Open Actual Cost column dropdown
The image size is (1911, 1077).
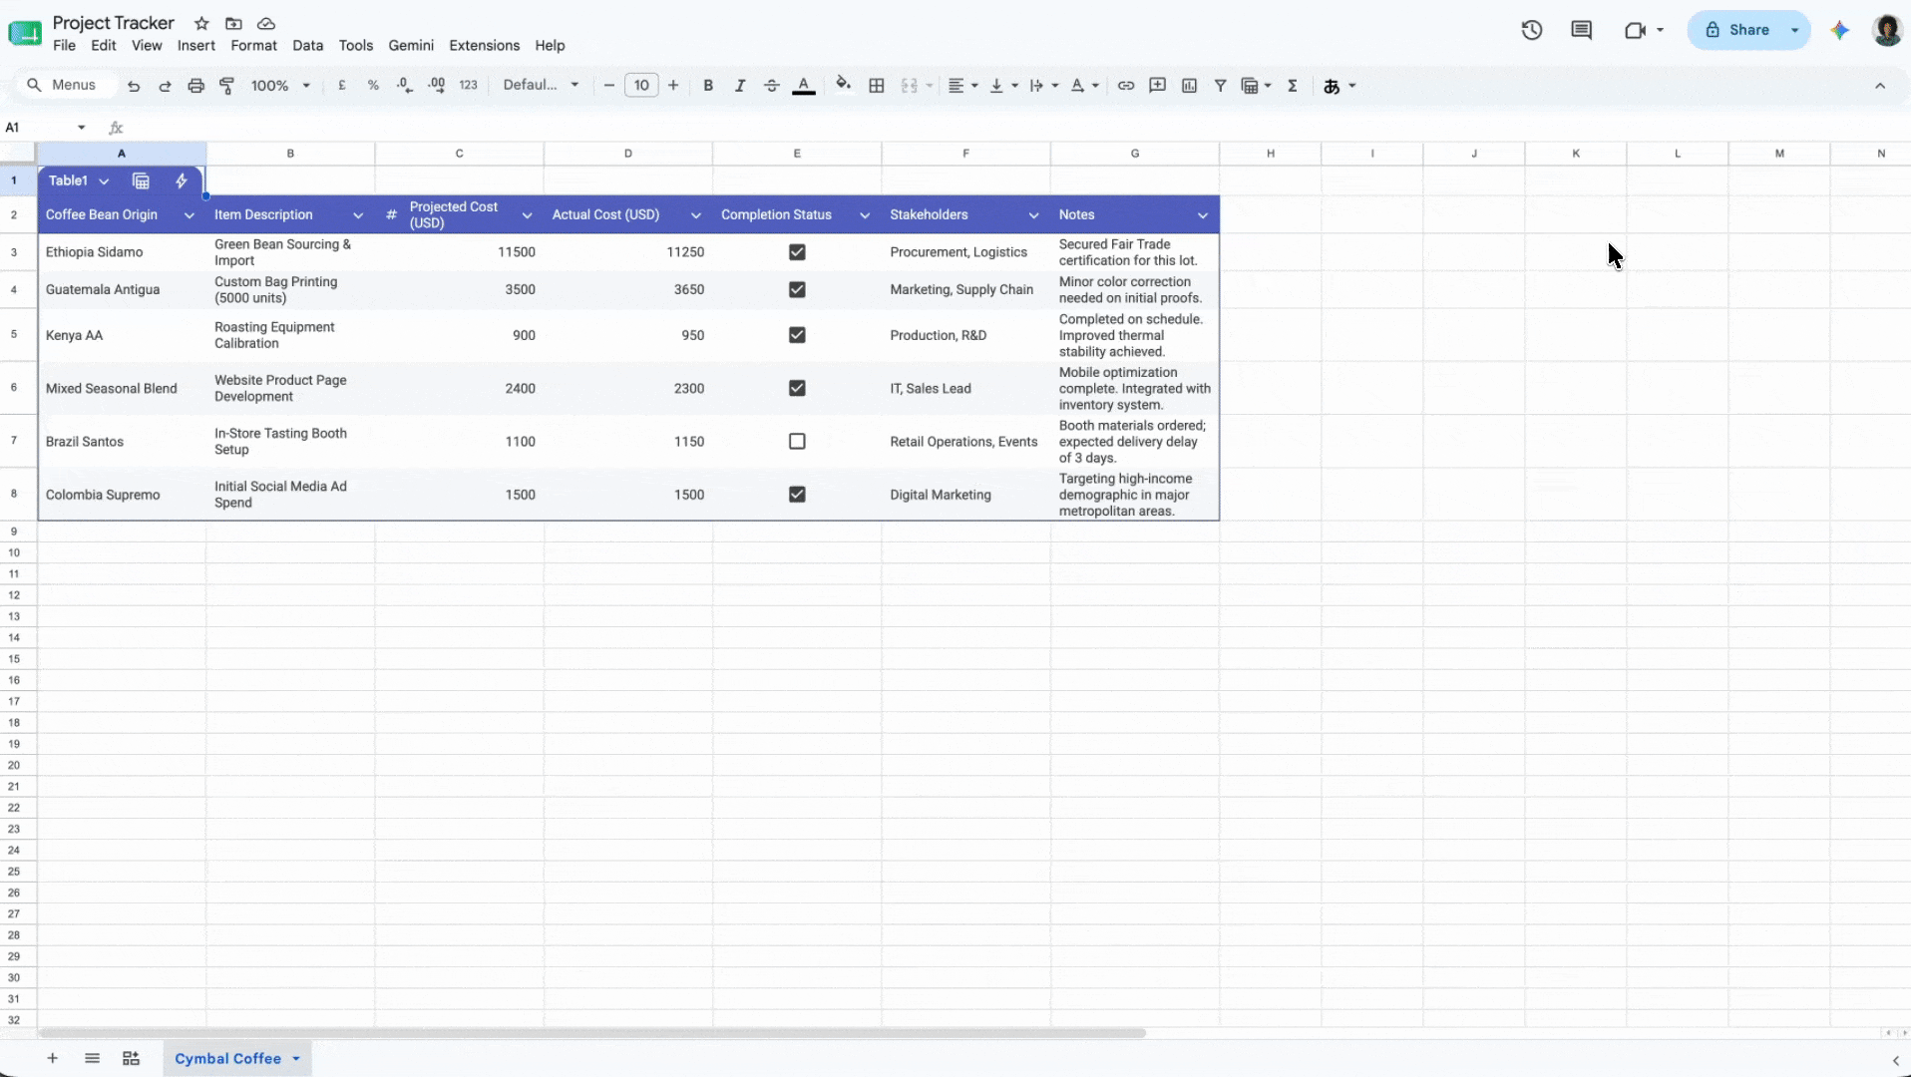click(696, 215)
